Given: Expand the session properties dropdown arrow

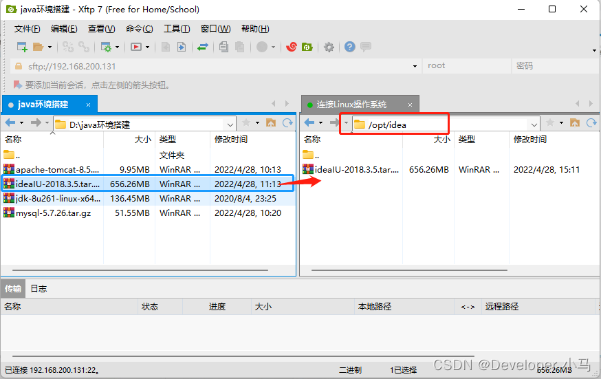Looking at the screenshot, I should click(118, 47).
